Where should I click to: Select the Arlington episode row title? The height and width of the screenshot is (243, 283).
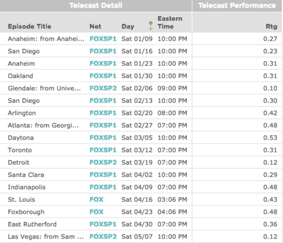pyautogui.click(x=22, y=113)
